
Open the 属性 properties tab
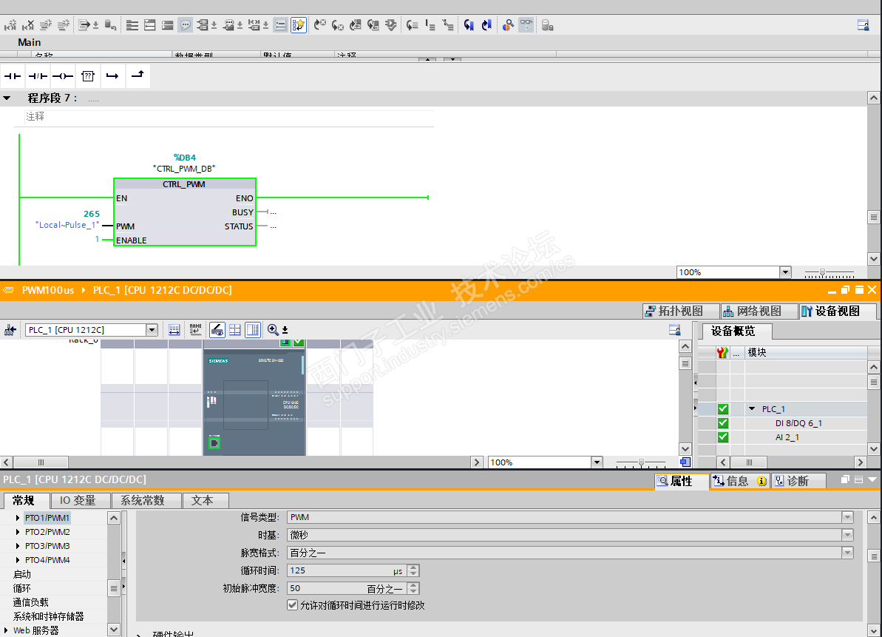tap(681, 481)
